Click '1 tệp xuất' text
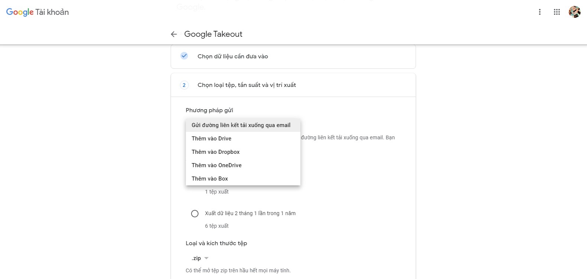This screenshot has width=587, height=279. pyautogui.click(x=217, y=192)
